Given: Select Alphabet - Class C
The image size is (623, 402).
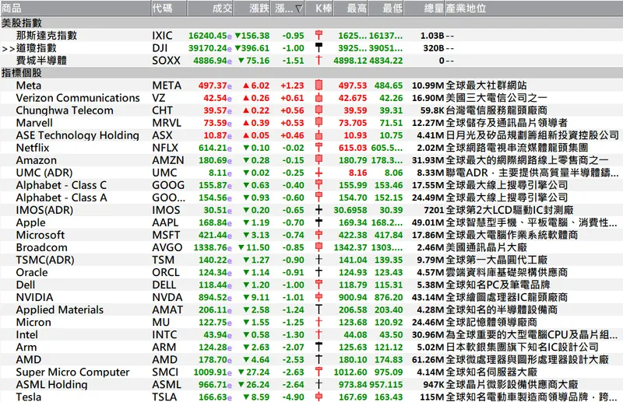Looking at the screenshot, I should point(62,185).
